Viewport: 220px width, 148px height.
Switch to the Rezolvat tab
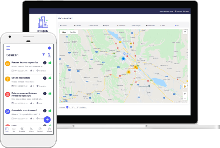(x=40, y=129)
